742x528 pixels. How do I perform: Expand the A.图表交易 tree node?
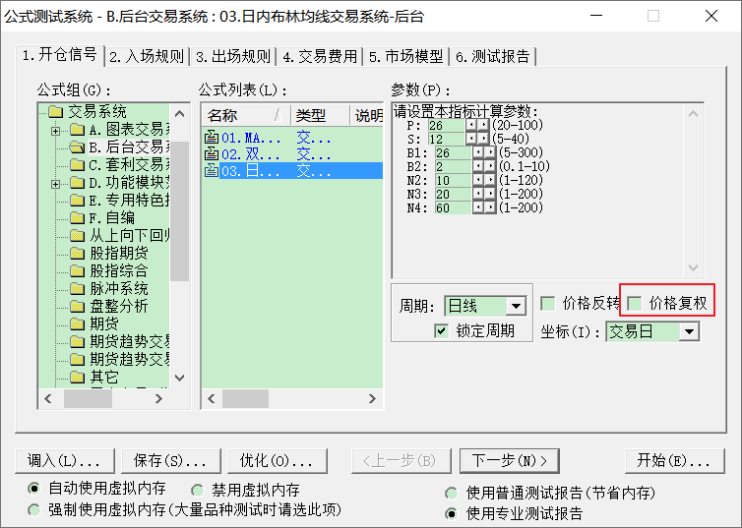(56, 130)
